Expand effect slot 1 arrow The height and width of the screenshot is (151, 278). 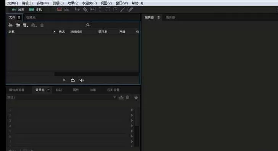click(x=132, y=110)
